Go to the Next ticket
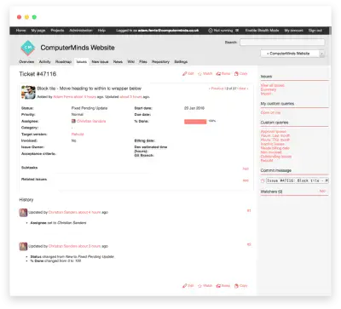This screenshot has width=341, height=309. 243,89
